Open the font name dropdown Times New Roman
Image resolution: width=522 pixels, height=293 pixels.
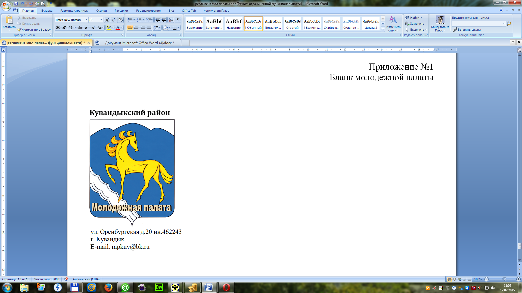coord(86,20)
